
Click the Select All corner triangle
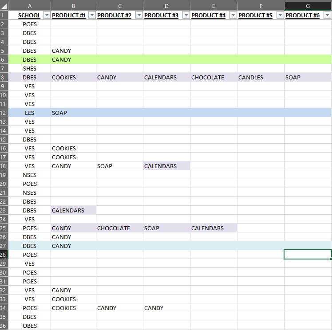click(x=4, y=6)
